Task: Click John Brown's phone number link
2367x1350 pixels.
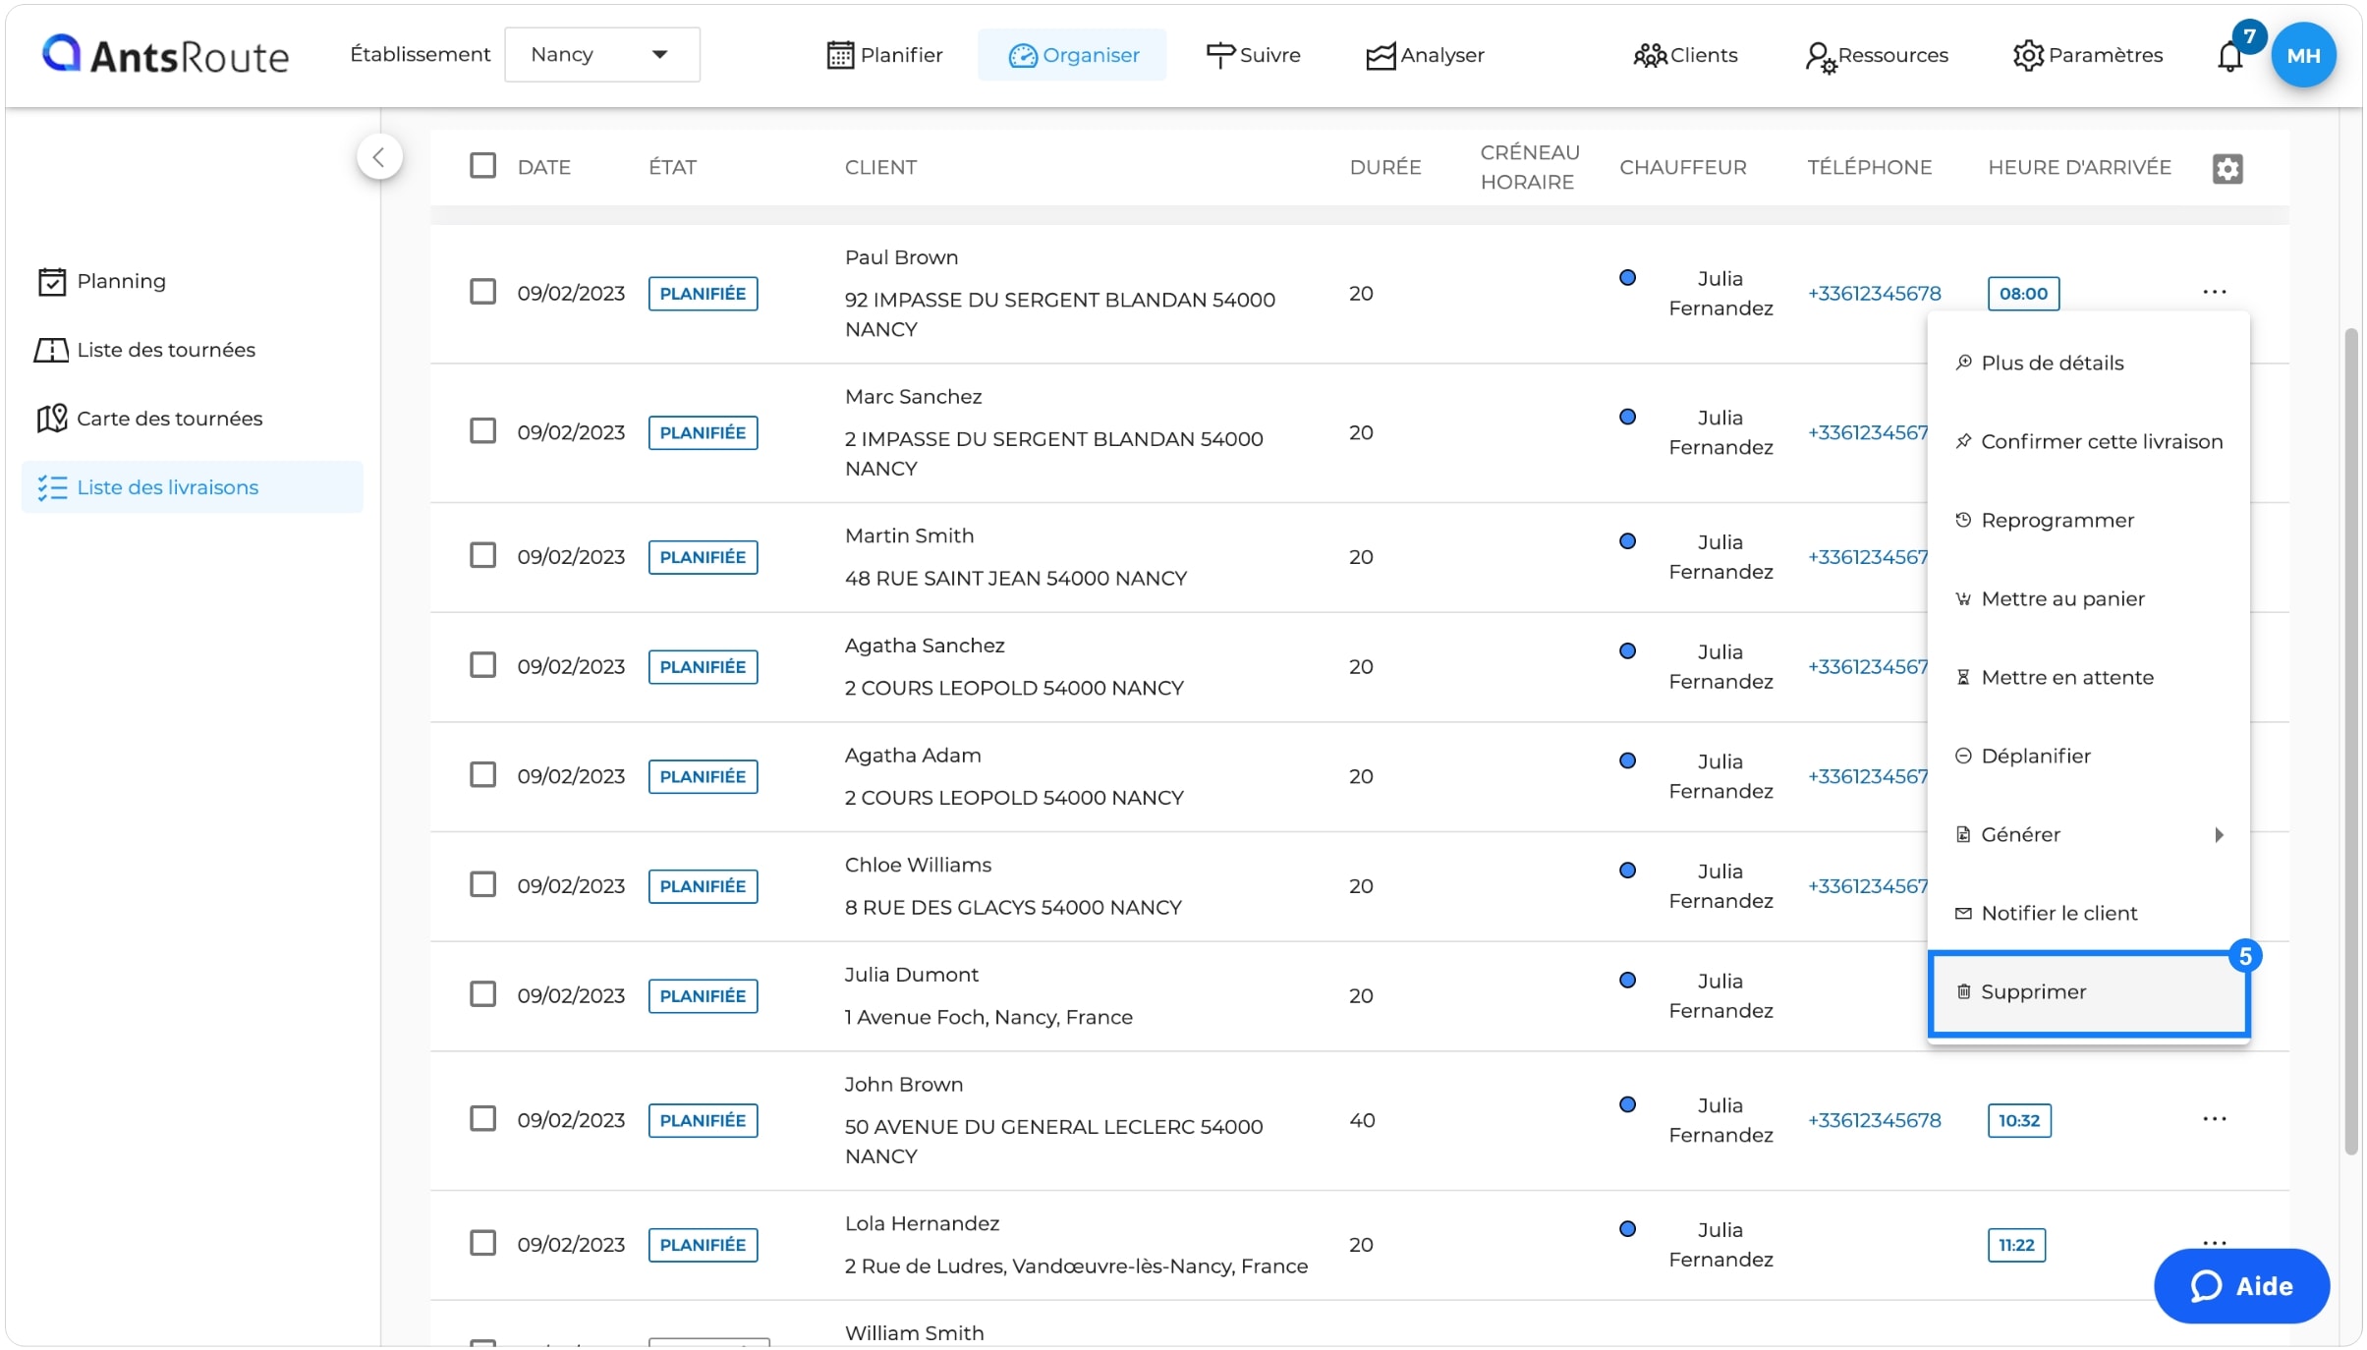Action: [x=1874, y=1120]
